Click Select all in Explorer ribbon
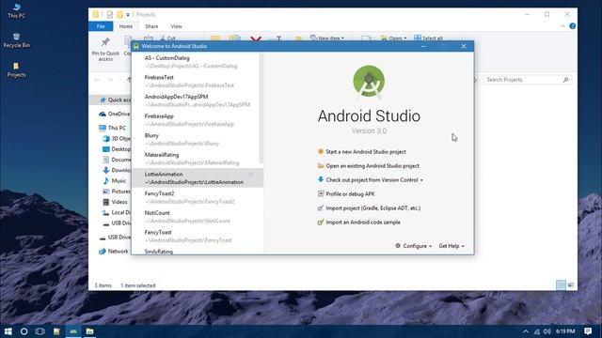 pyautogui.click(x=429, y=38)
